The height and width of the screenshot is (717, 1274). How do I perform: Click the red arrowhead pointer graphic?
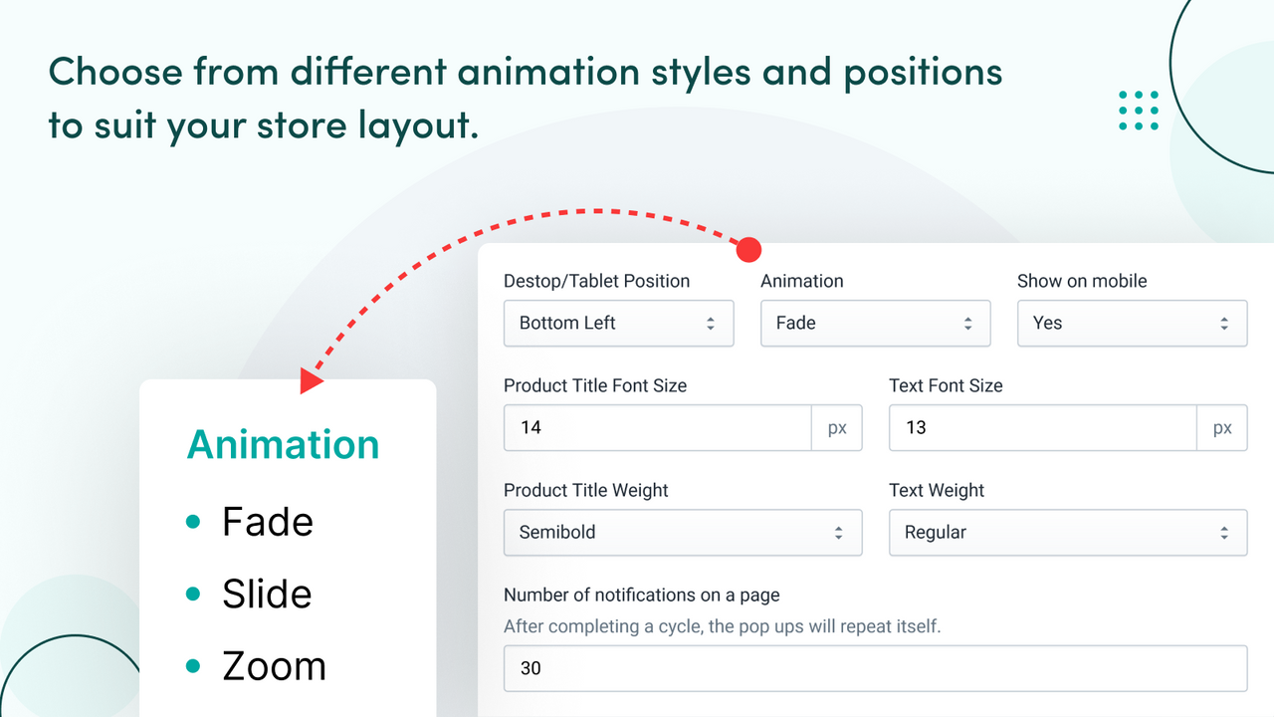(x=309, y=380)
